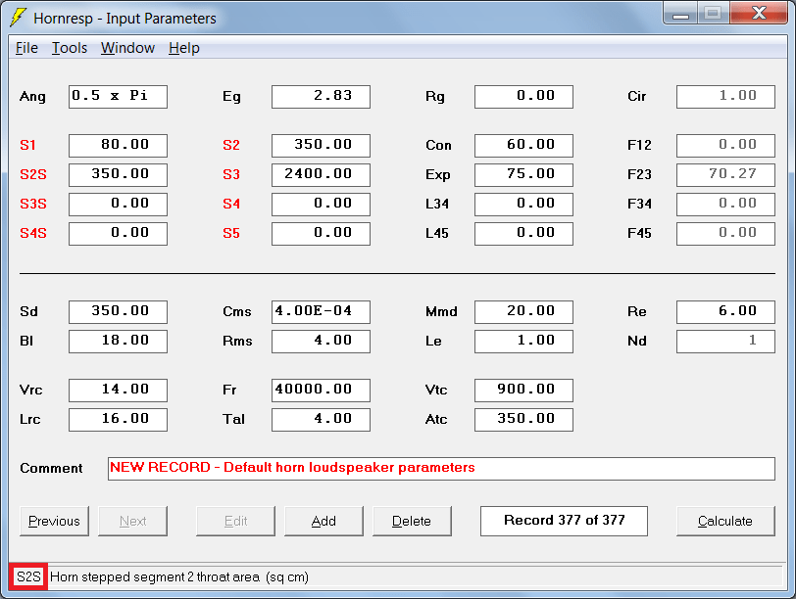Click the Exp flare type label
This screenshot has width=796, height=599.
pyautogui.click(x=437, y=175)
